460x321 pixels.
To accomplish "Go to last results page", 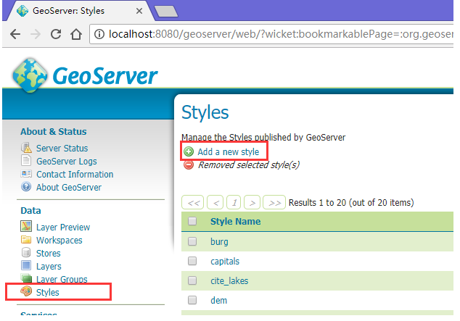I will [x=274, y=202].
